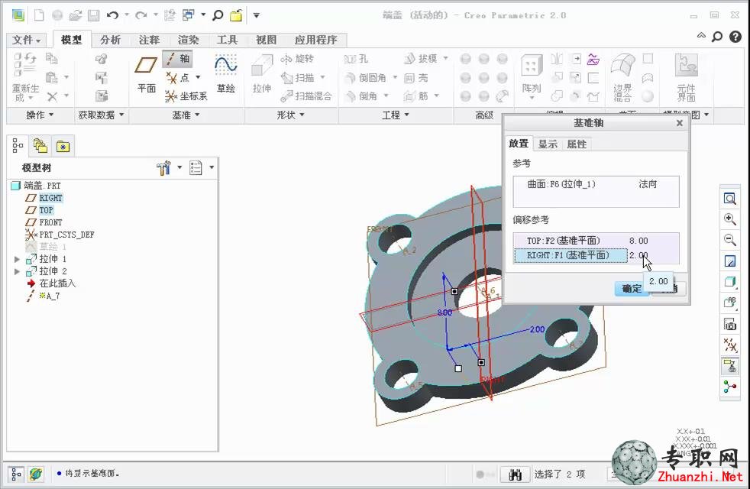Select the 曲面:F6(拉伸_1) reference entry
Viewport: 750px width, 489px height.
pos(561,184)
